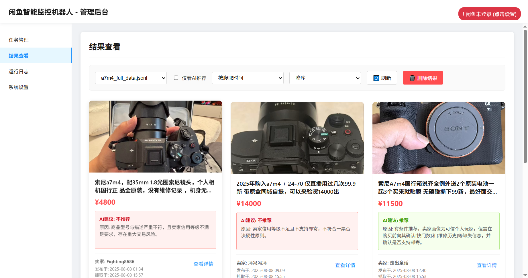Click the refresh icon in 刷新 button
This screenshot has width=528, height=278.
[376, 78]
